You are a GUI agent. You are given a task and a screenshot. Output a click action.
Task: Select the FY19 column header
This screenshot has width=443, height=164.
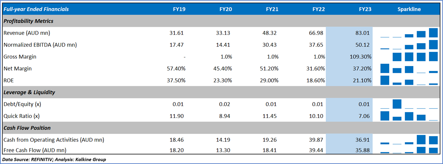(x=179, y=9)
